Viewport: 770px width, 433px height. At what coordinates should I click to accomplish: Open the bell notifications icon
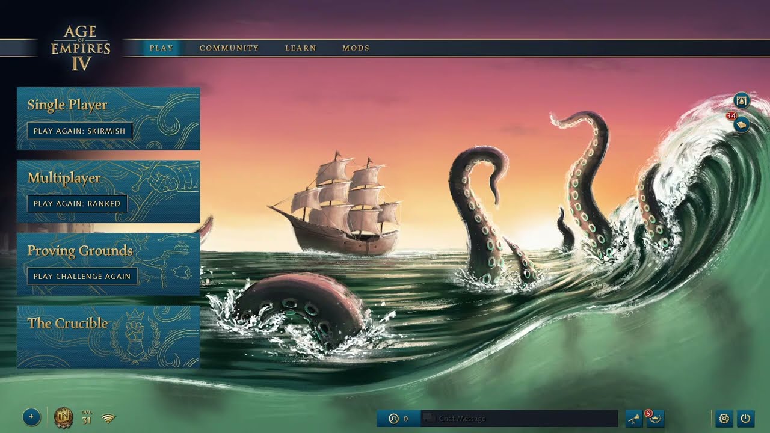(x=742, y=100)
